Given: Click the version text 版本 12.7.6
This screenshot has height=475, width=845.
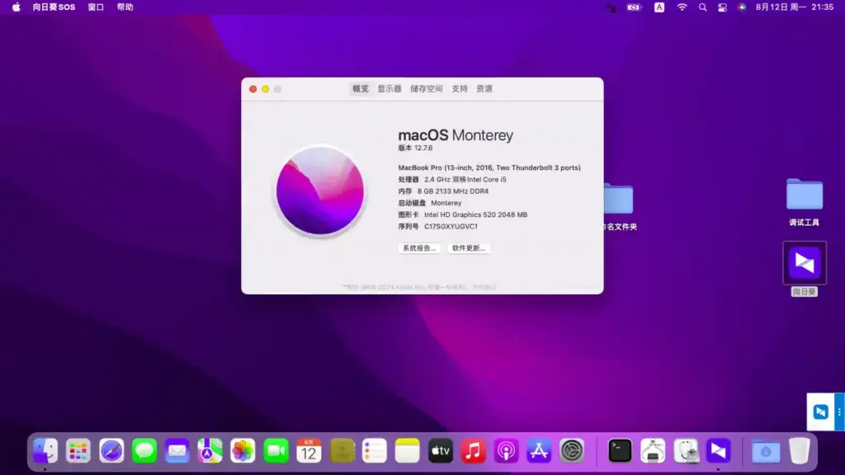Looking at the screenshot, I should pos(415,148).
